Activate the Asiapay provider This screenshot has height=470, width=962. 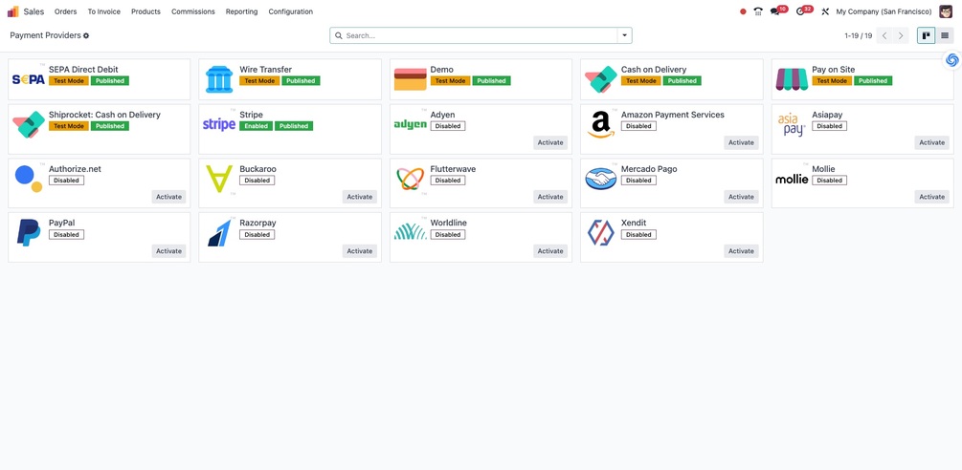click(932, 142)
